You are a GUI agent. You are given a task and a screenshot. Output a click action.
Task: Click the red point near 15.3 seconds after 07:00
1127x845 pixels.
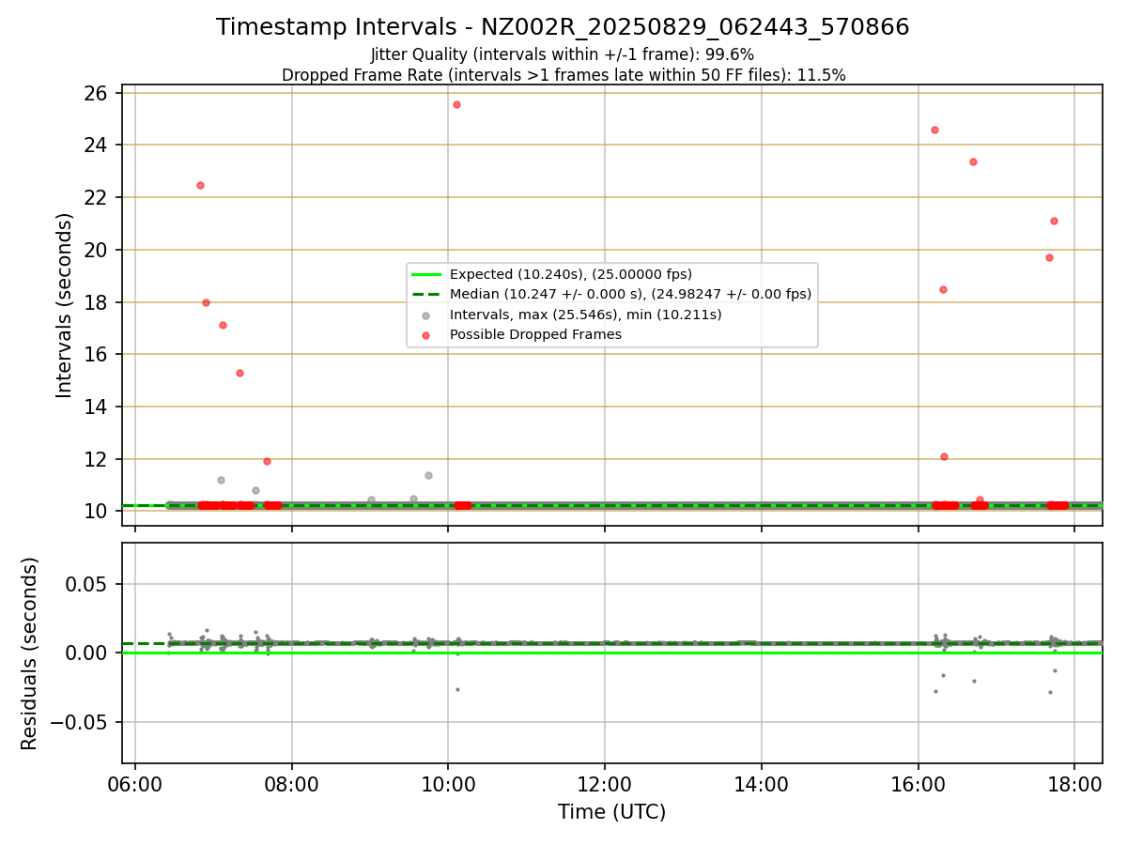pyautogui.click(x=239, y=373)
